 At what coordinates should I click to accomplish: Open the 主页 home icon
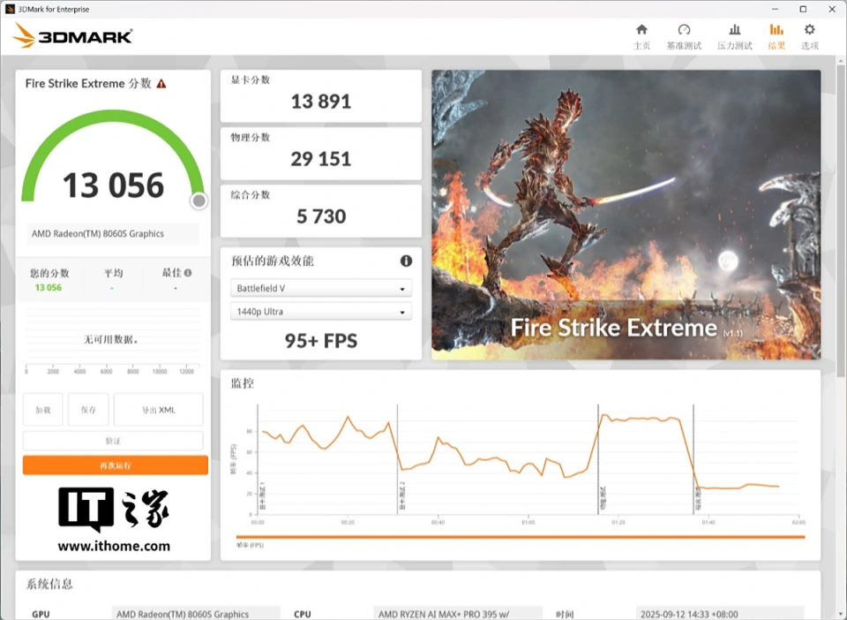(641, 35)
